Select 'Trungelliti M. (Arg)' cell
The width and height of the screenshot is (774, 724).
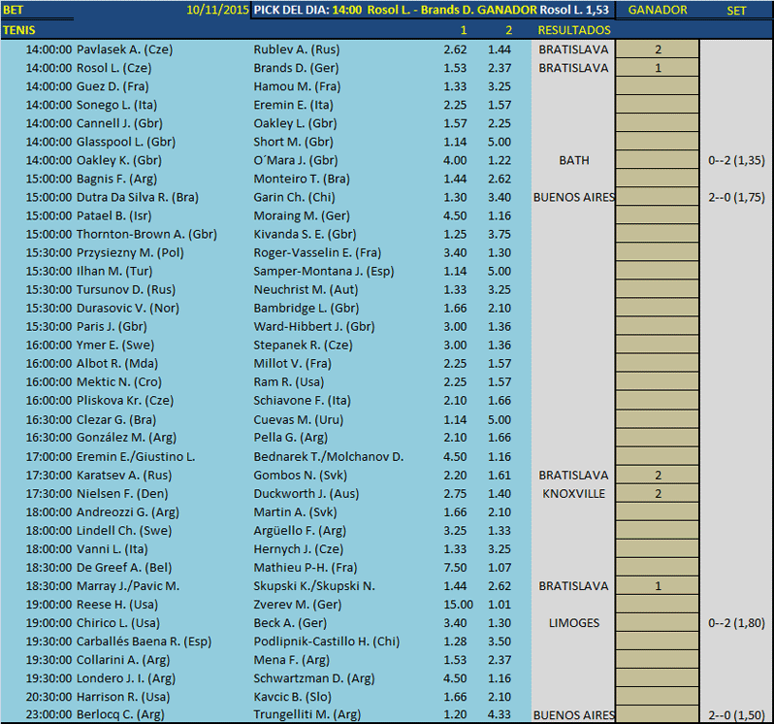(x=307, y=714)
